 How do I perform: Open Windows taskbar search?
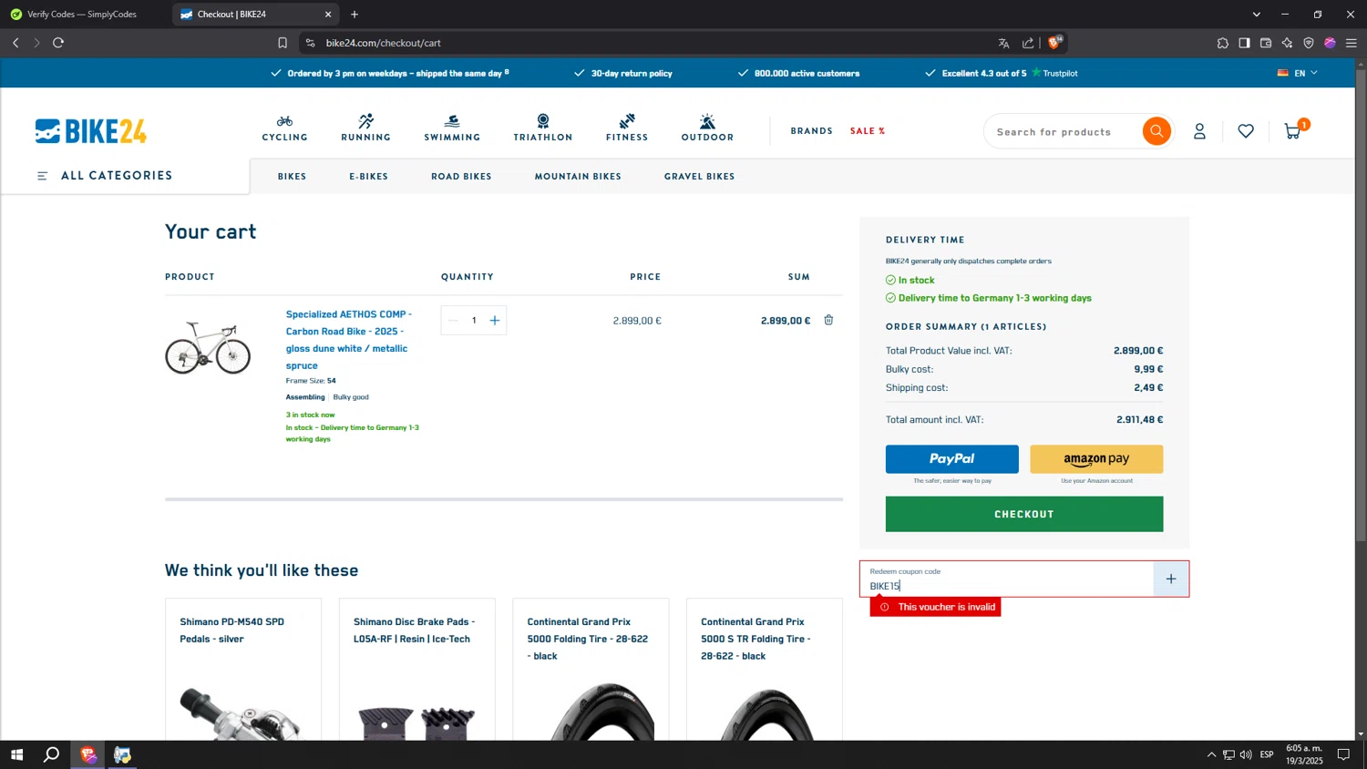tap(52, 754)
